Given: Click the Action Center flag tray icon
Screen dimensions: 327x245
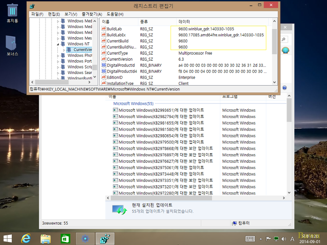Looking at the screenshot, I should coord(268,239).
